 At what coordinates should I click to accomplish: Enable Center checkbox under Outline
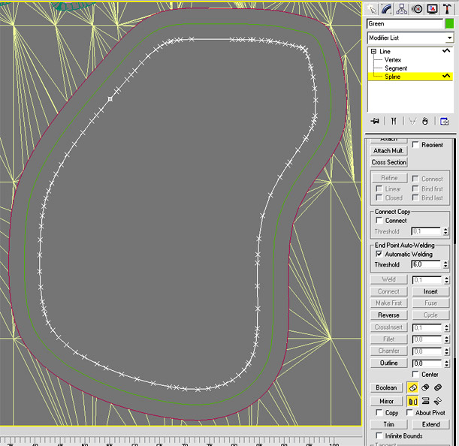click(415, 375)
